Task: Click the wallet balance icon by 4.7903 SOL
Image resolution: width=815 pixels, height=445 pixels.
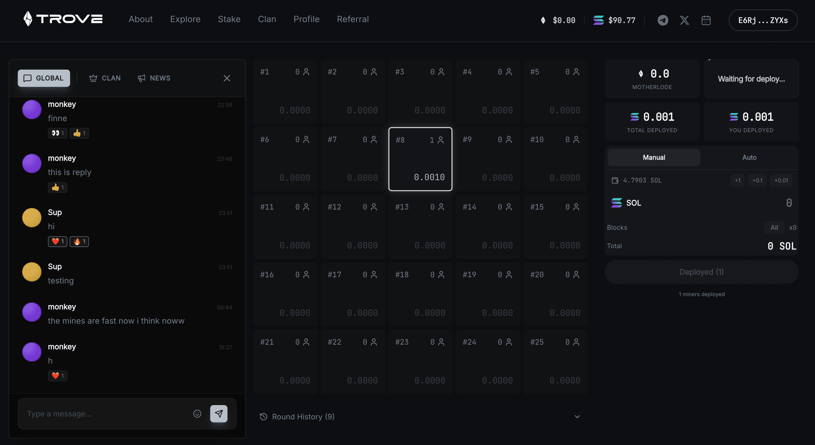Action: pyautogui.click(x=615, y=180)
